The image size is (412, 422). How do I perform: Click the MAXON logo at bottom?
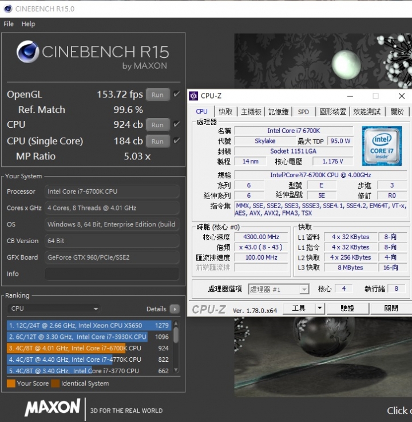click(x=53, y=407)
